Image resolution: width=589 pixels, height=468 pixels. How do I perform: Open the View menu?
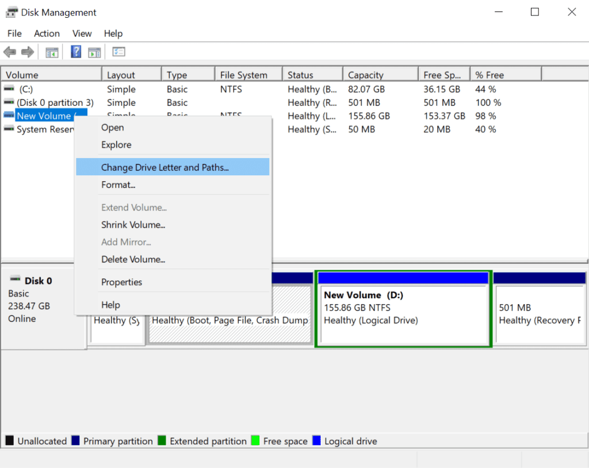click(x=82, y=33)
